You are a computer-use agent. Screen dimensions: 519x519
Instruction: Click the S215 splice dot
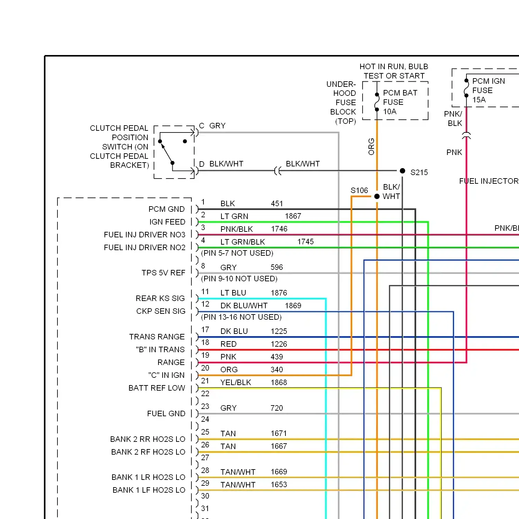tap(402, 171)
